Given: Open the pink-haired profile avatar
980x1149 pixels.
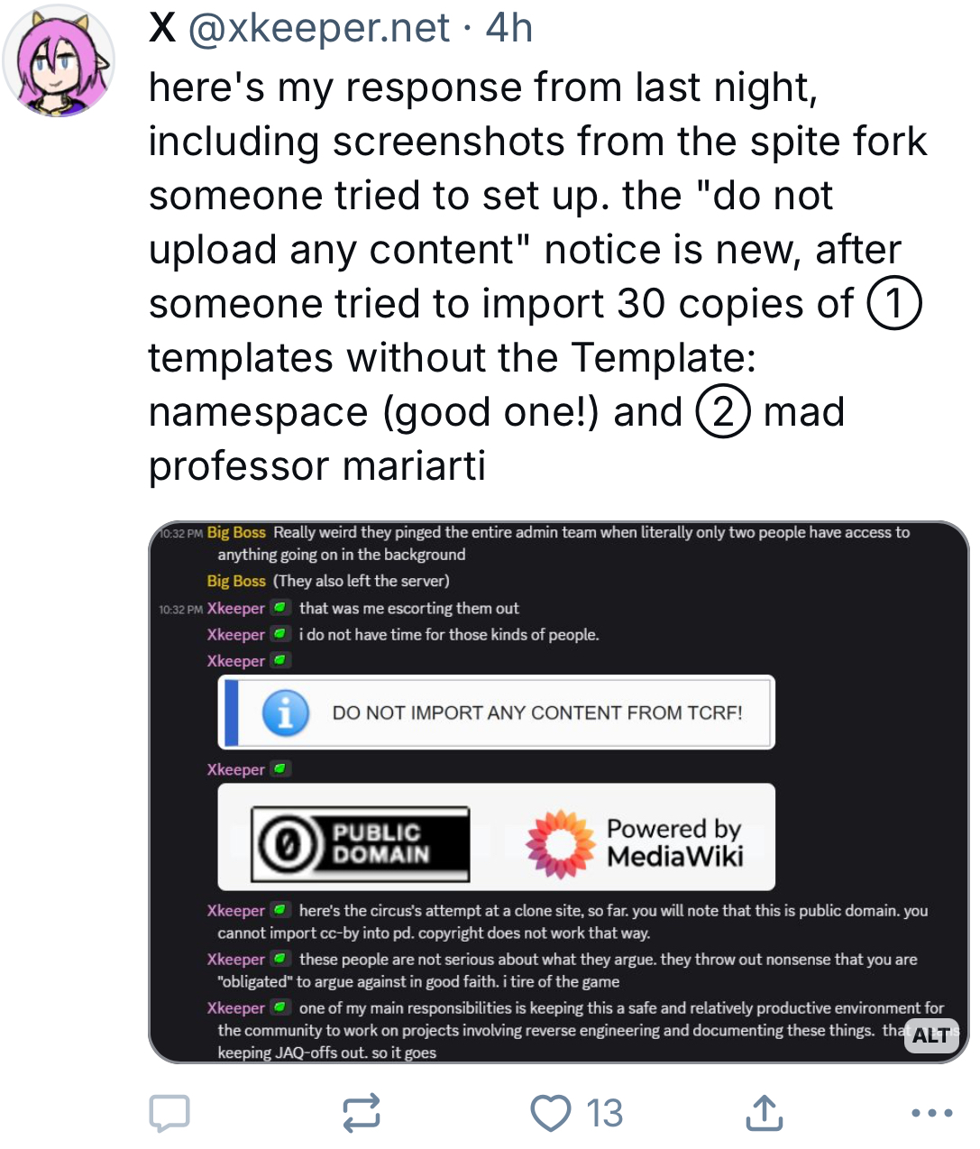Looking at the screenshot, I should coord(59,60).
